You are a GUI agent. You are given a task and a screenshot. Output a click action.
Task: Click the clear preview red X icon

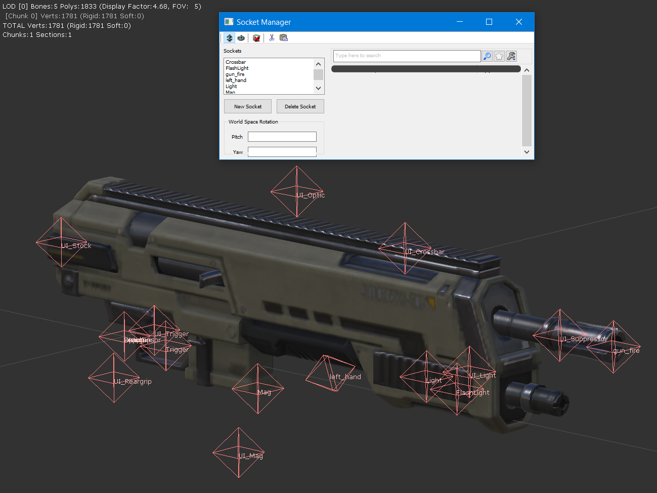pos(256,38)
